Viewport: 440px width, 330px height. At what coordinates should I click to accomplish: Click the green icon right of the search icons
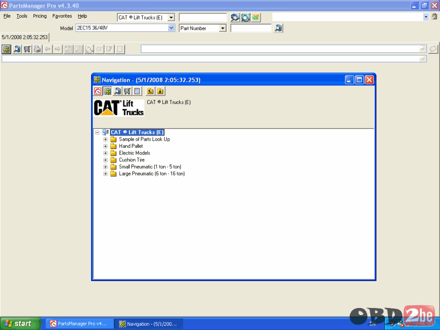pyautogui.click(x=256, y=18)
